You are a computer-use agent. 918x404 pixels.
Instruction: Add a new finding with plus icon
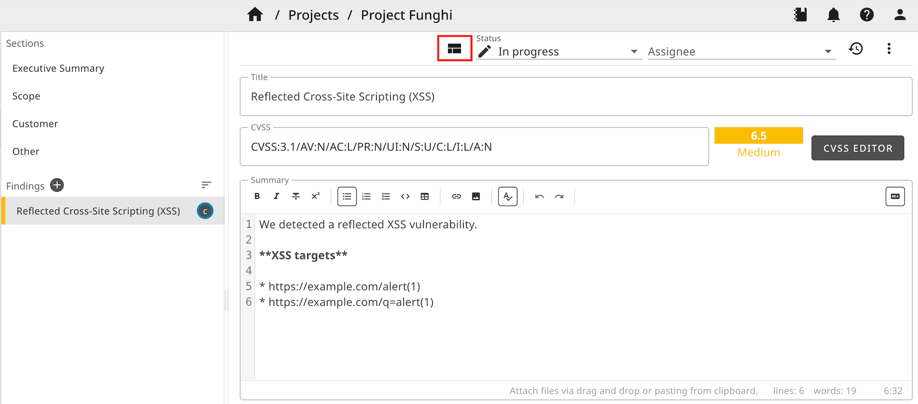(x=57, y=185)
